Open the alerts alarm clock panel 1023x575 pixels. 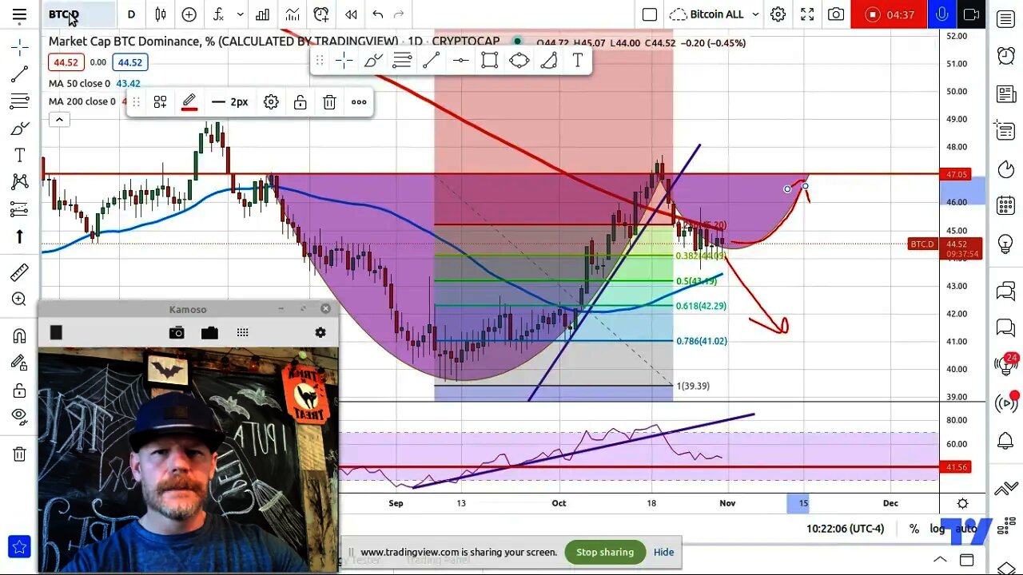point(1006,56)
